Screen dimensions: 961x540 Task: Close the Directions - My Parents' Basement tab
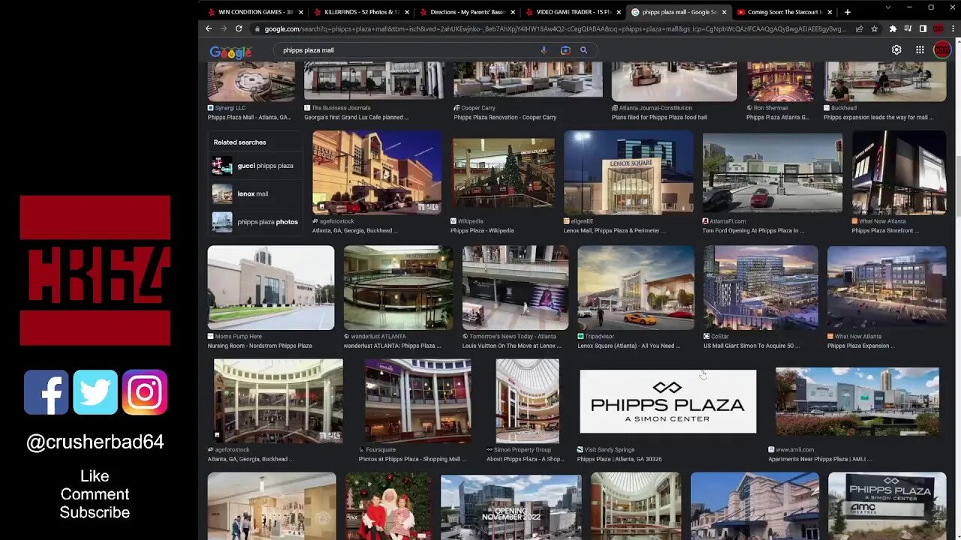point(513,12)
